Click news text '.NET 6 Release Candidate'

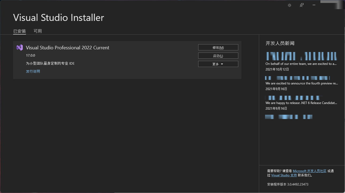319,103
